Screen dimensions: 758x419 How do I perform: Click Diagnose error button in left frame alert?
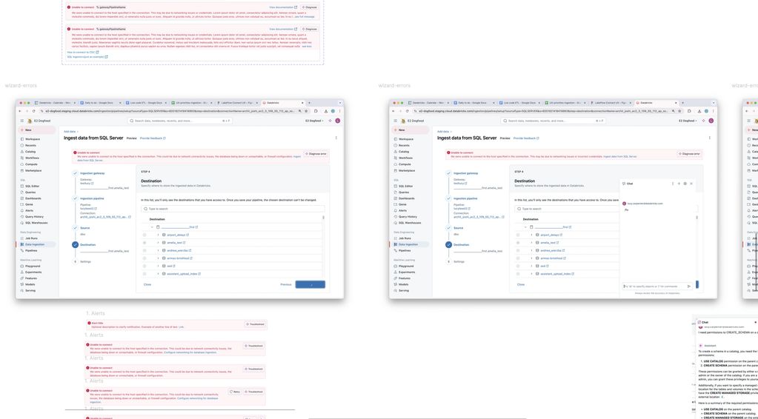tap(316, 154)
